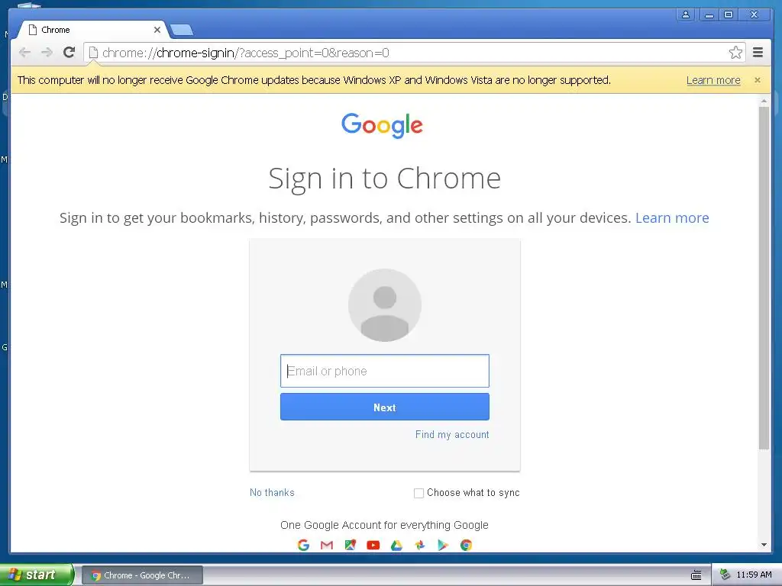Screen dimensions: 782x586
Task: Select the Chrome tab
Action: (92, 30)
